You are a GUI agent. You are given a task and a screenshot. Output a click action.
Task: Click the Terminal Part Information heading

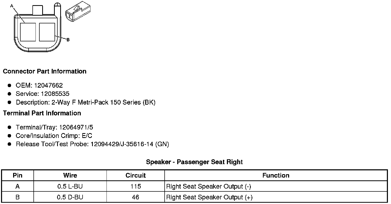[42, 113]
